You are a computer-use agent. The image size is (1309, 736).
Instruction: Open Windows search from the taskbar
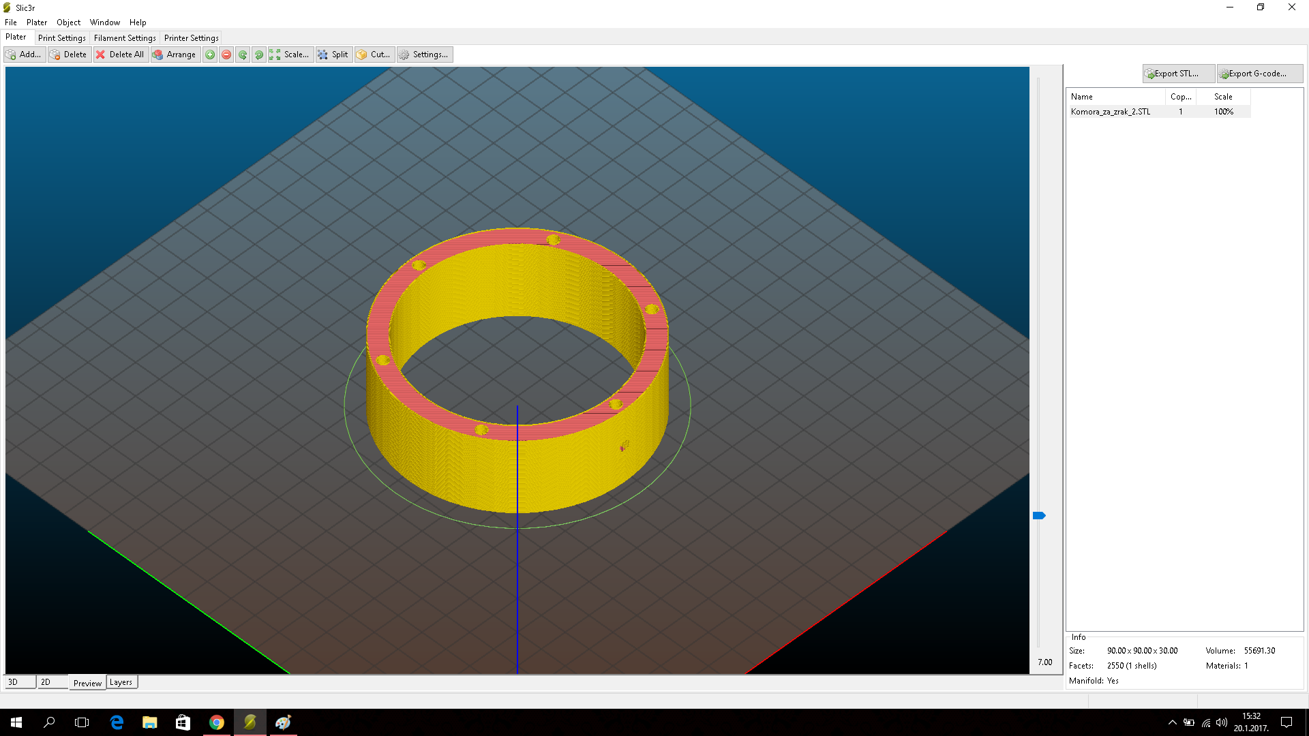[x=49, y=722]
